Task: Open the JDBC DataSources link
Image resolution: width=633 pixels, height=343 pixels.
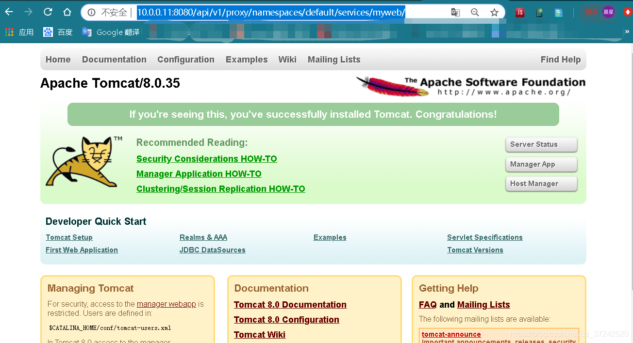Action: tap(213, 250)
